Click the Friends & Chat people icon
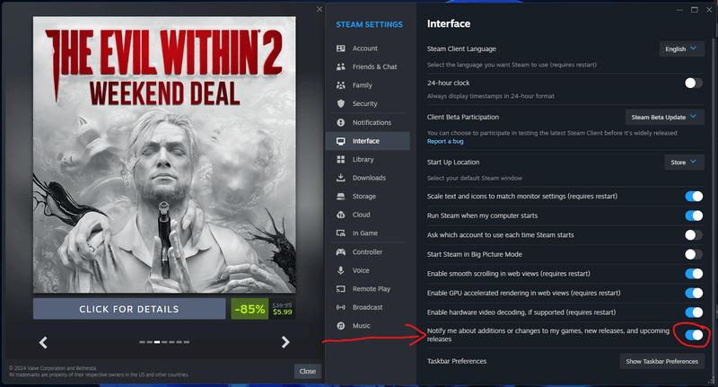 [341, 66]
